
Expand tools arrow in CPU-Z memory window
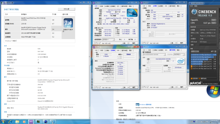[128, 87]
